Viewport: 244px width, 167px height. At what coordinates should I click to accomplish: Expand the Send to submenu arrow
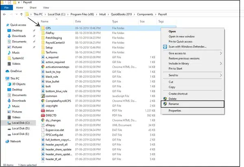[x=221, y=75]
